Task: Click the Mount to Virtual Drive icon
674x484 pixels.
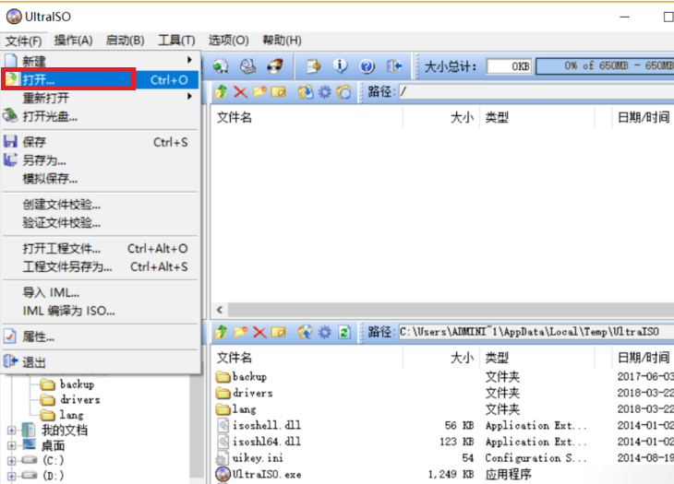Action: (x=247, y=66)
